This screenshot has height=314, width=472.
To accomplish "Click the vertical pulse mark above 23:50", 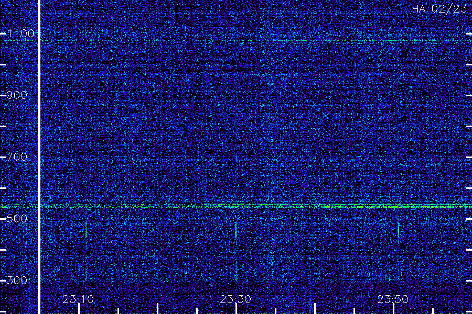I will pos(399,230).
